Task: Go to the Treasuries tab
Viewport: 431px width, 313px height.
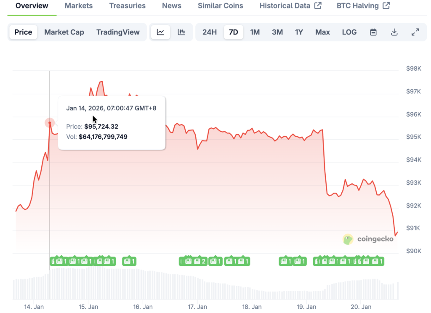Action: 127,6
